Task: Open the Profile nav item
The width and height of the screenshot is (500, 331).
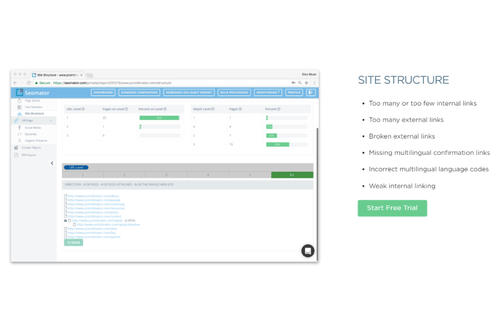Action: pyautogui.click(x=294, y=92)
